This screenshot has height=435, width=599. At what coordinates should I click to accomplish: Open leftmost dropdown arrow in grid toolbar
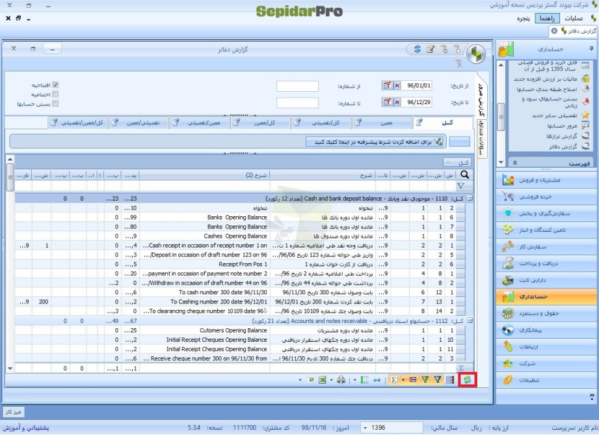[300, 380]
